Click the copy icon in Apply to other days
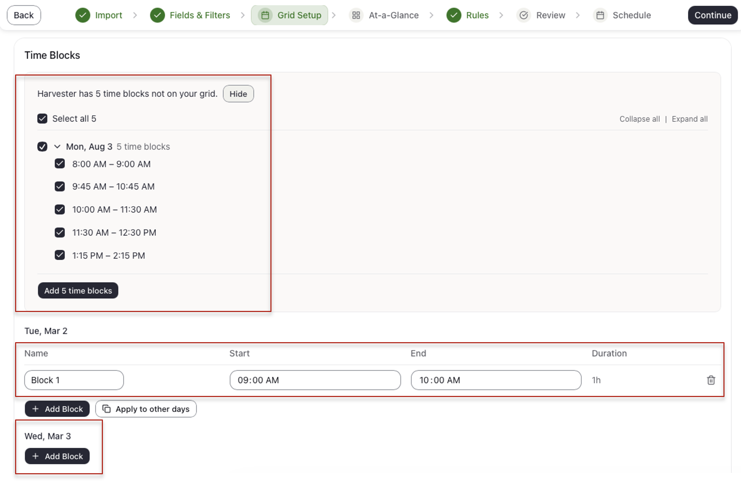The width and height of the screenshot is (741, 482). (x=106, y=409)
